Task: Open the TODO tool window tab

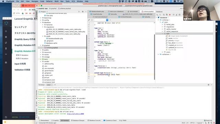Action: coord(123,121)
